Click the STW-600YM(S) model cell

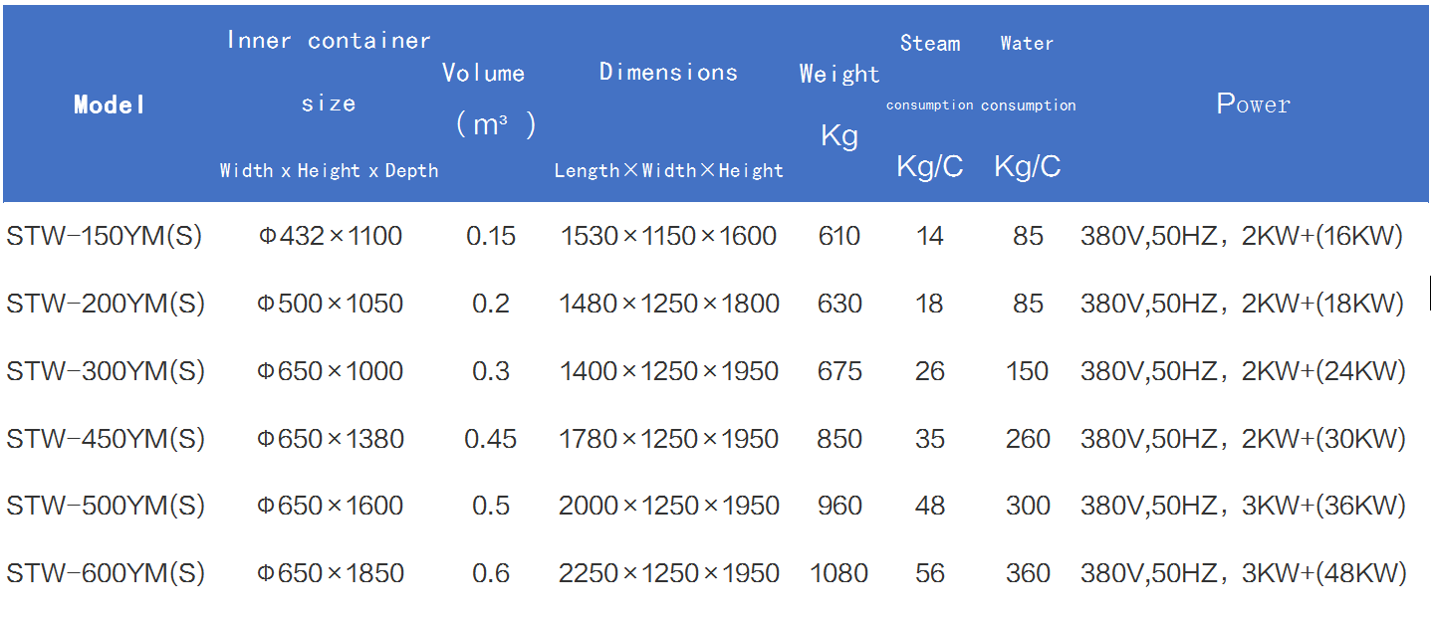(x=106, y=573)
